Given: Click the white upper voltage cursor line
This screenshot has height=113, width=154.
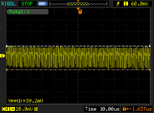Looking at the screenshot, I should (x=78, y=46).
